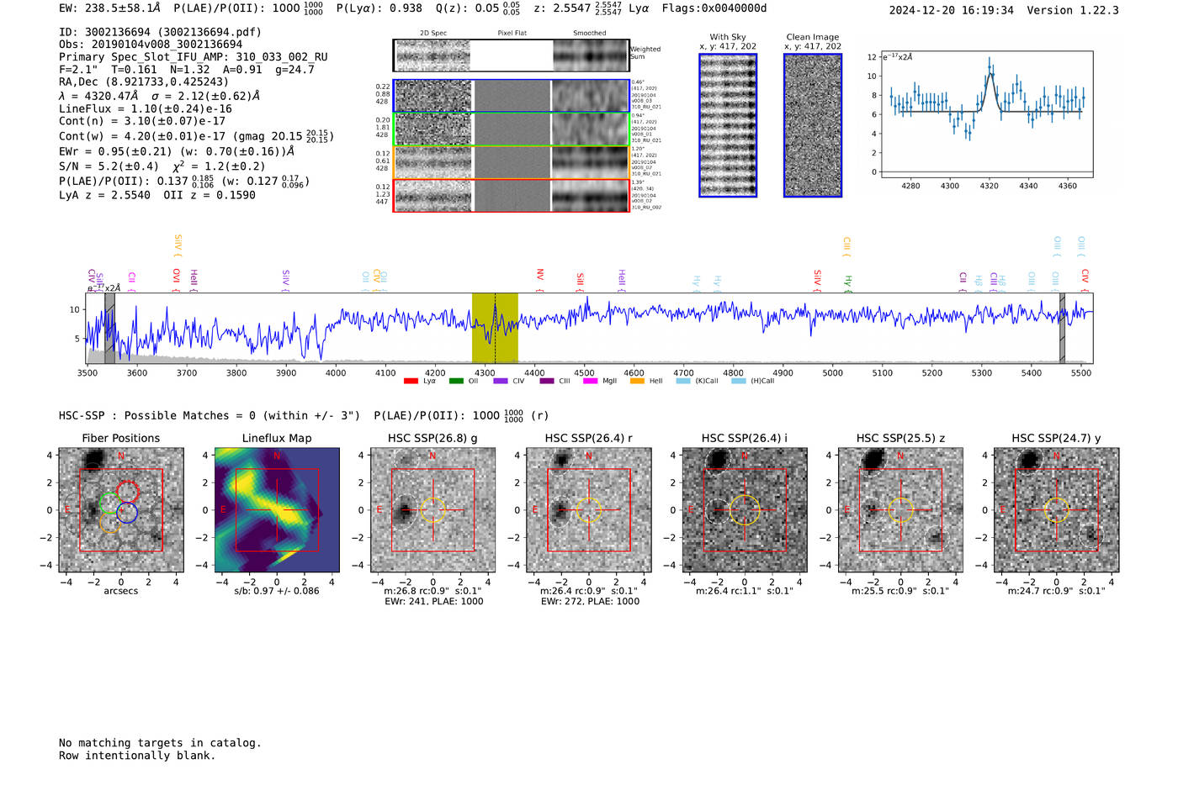Select the green-bordered 2D spectrum fiber row
Screen dimensions: 1178x801
512,129
